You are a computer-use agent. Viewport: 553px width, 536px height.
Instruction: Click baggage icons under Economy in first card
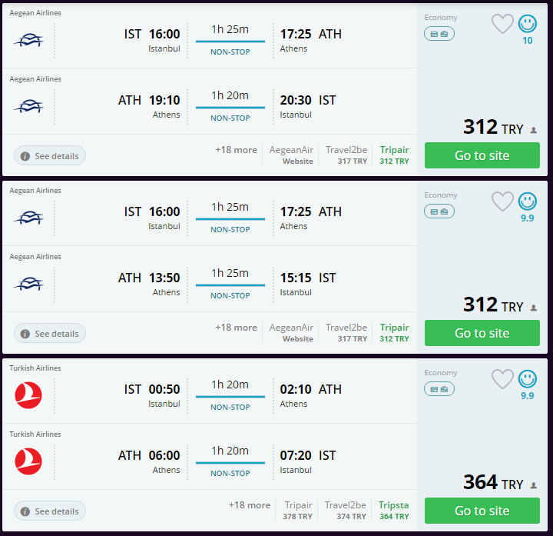pyautogui.click(x=439, y=33)
